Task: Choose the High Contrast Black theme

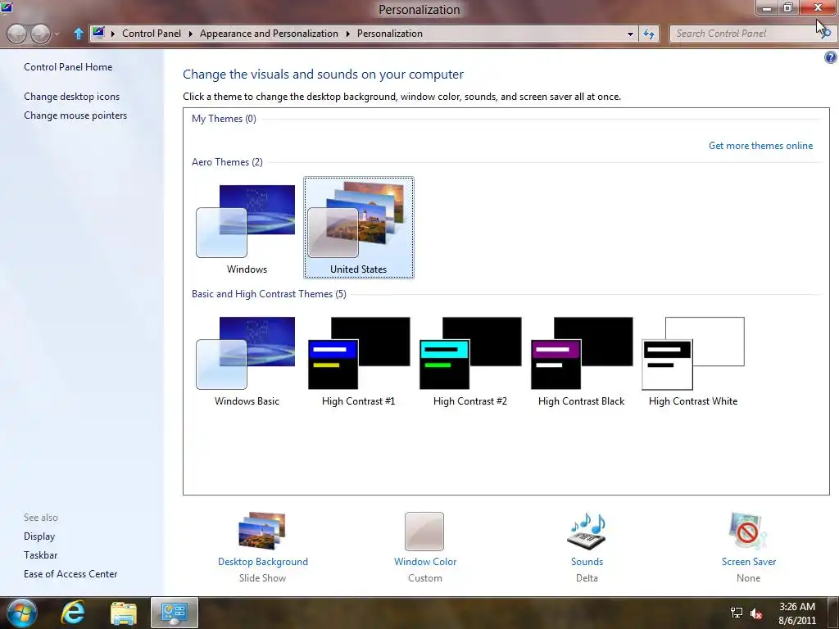Action: (x=582, y=360)
